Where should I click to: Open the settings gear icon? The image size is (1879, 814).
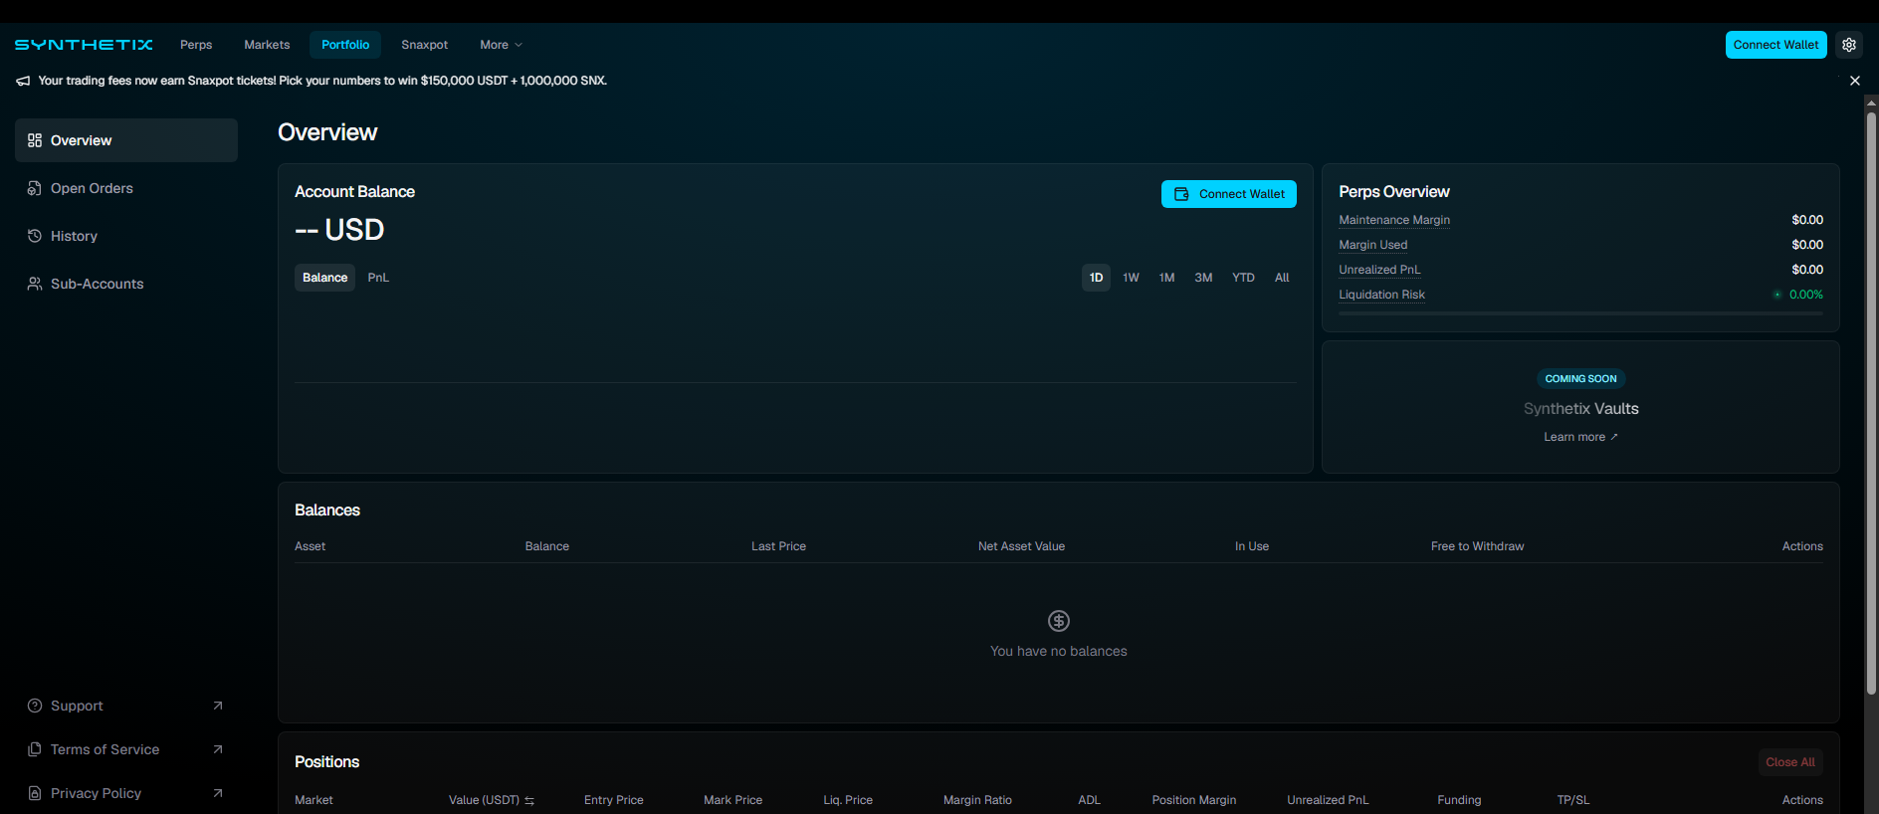pos(1849,45)
